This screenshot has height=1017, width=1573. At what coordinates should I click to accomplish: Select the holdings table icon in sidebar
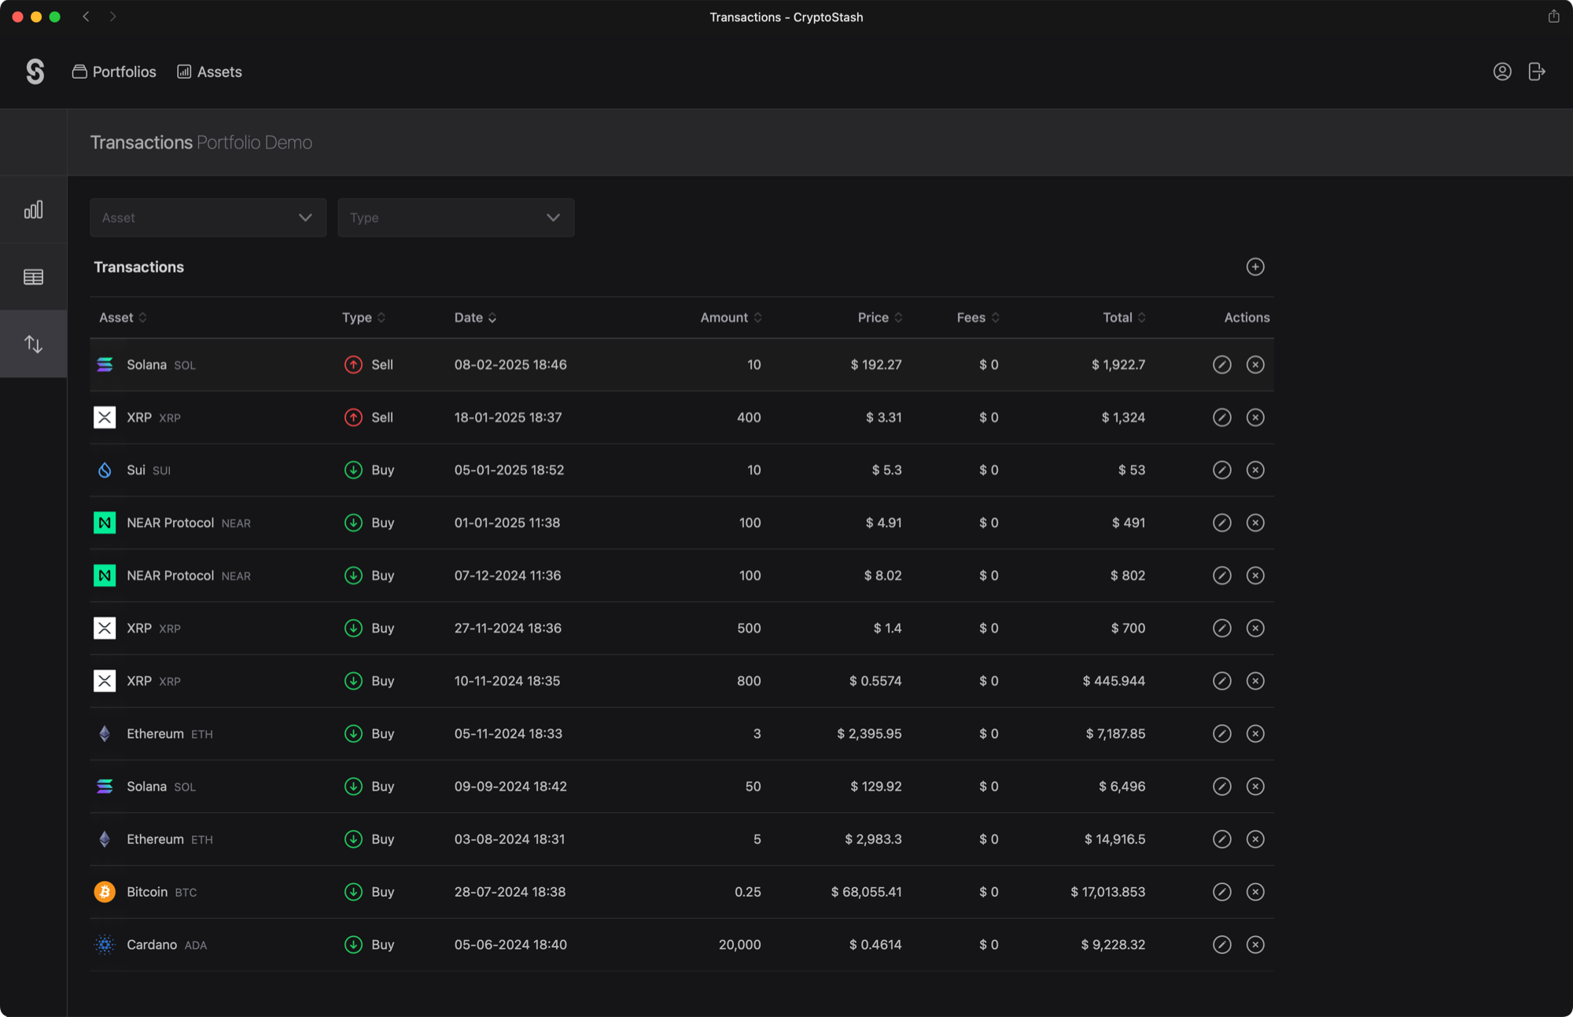tap(33, 276)
